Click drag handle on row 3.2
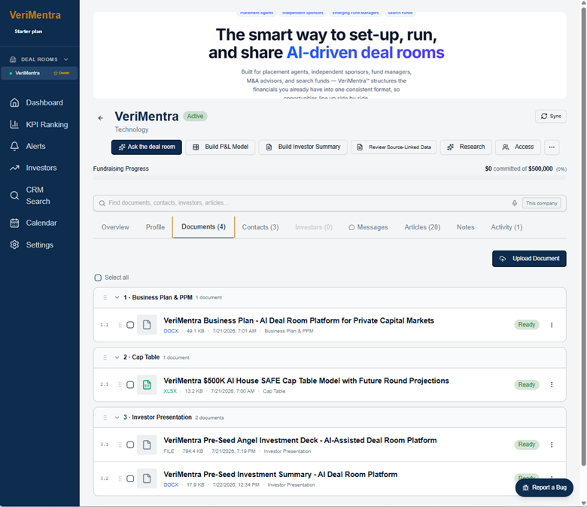The image size is (587, 507). point(120,478)
